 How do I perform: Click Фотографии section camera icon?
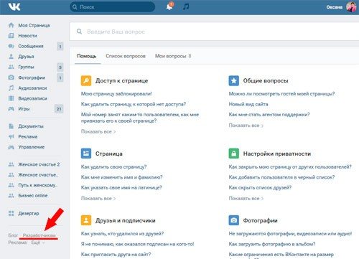233,220
